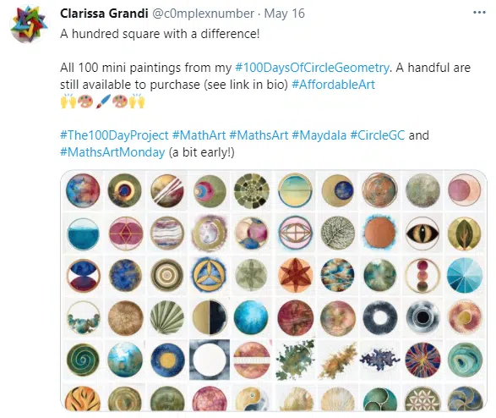Open #100DaysOfCircleGeometry hashtag
Screen dimensions: 496x418
click(312, 68)
